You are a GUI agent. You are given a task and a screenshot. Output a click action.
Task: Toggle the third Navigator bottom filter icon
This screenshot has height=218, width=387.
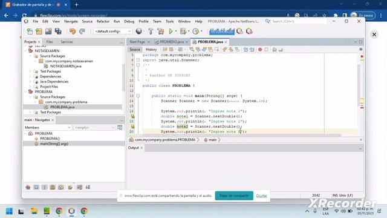[x=44, y=187]
